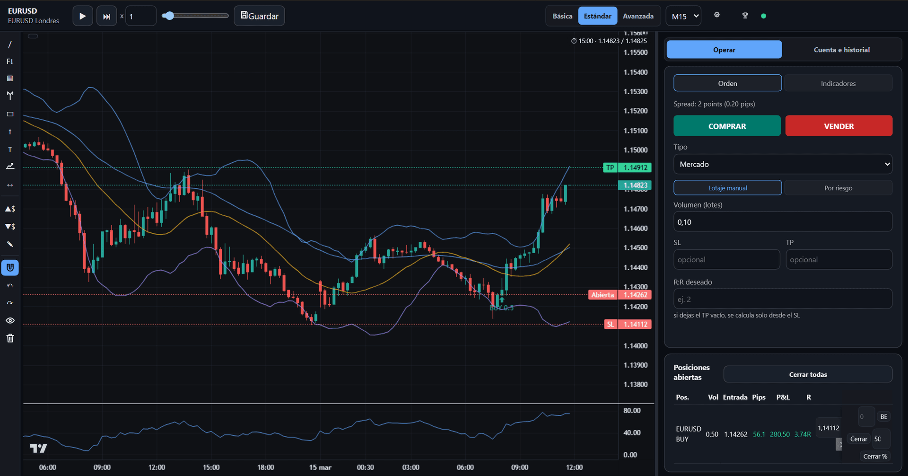Choose the long position dollar tool

(10, 209)
